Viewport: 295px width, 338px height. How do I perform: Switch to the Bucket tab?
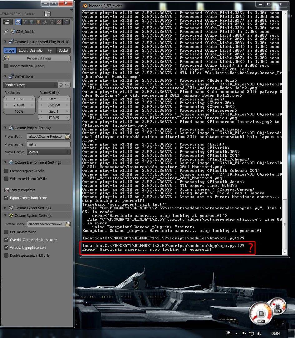pos(63,50)
